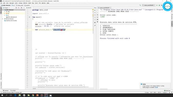
Task: Open Microsoft Store from taskbar
Action: coord(24,95)
